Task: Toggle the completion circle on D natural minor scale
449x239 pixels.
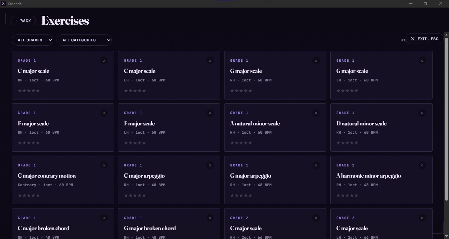Action: 422,113
